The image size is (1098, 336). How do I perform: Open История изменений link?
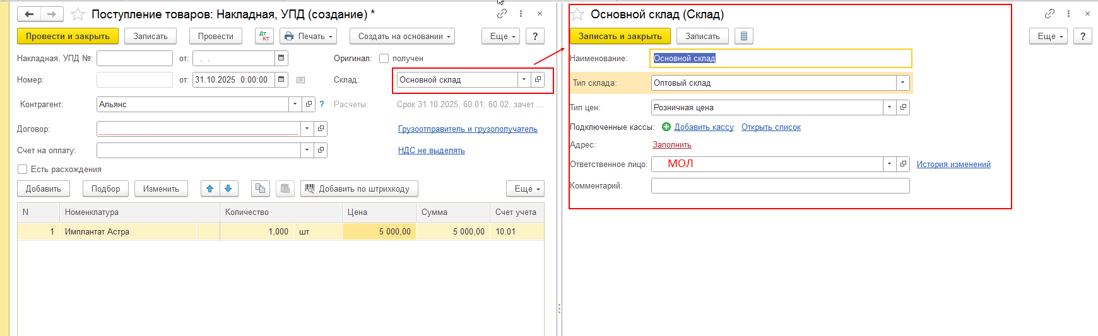[953, 164]
